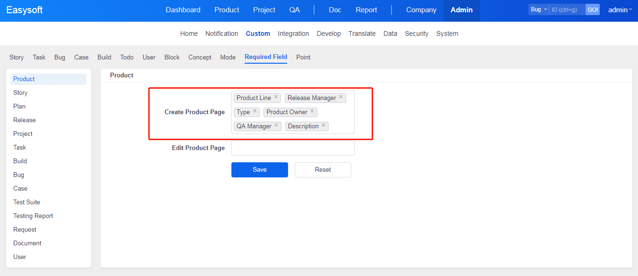Click the ID search input box
Viewport: 638px width, 276px height.
click(x=567, y=9)
